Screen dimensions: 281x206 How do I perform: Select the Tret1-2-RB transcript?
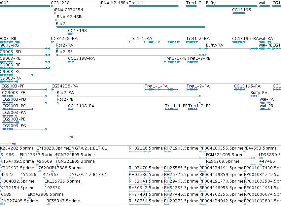pyautogui.click(x=193, y=62)
